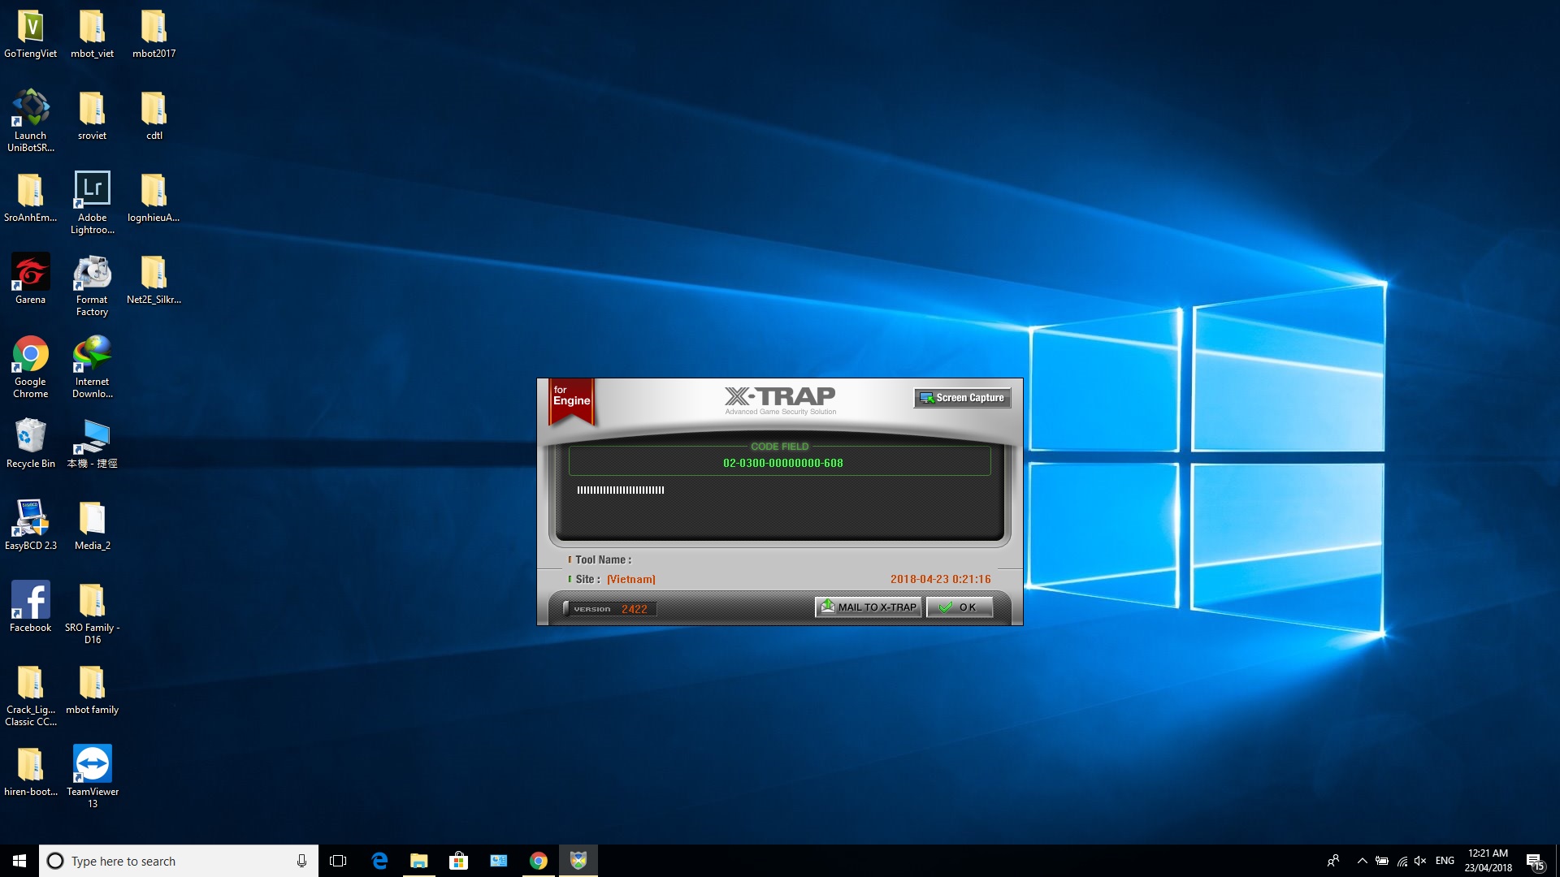The width and height of the screenshot is (1560, 877).
Task: Open the Windows Start menu
Action: pyautogui.click(x=19, y=861)
